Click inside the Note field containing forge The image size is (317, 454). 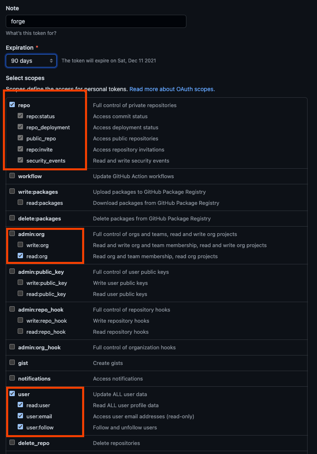point(96,21)
